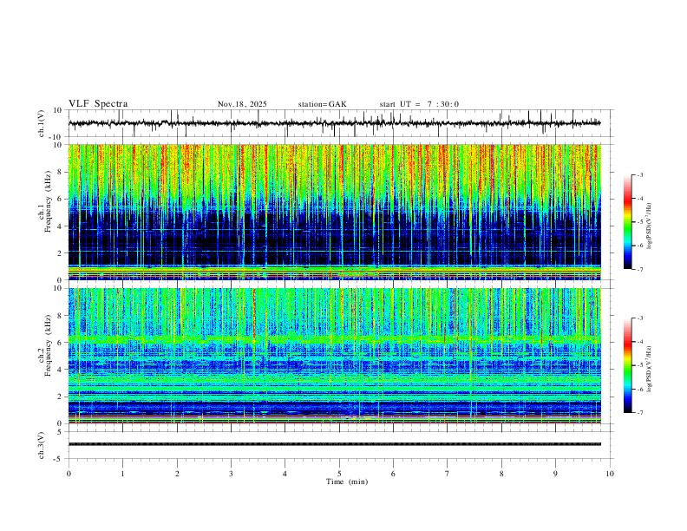Click the ch.2 color scale bar
This screenshot has width=687, height=531.
tap(628, 365)
